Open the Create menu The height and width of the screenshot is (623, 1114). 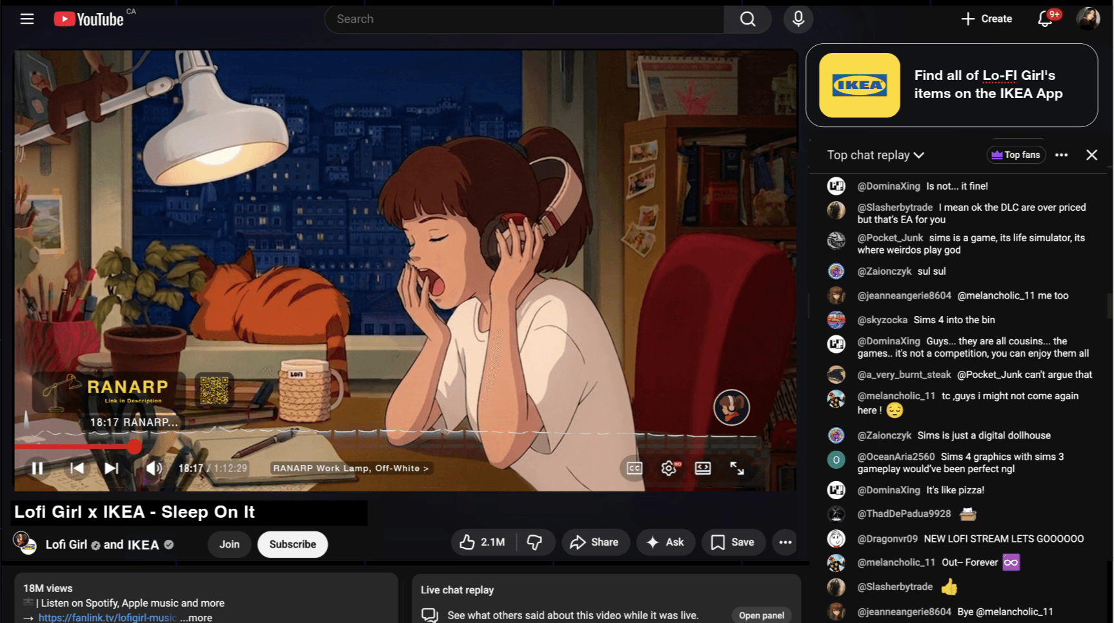(x=986, y=19)
